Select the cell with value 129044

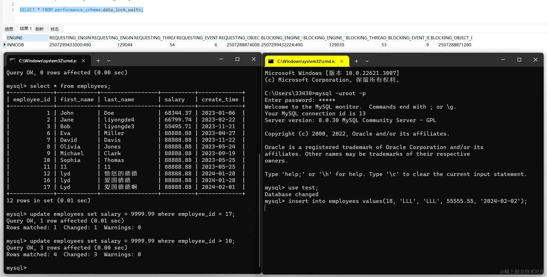(112, 45)
